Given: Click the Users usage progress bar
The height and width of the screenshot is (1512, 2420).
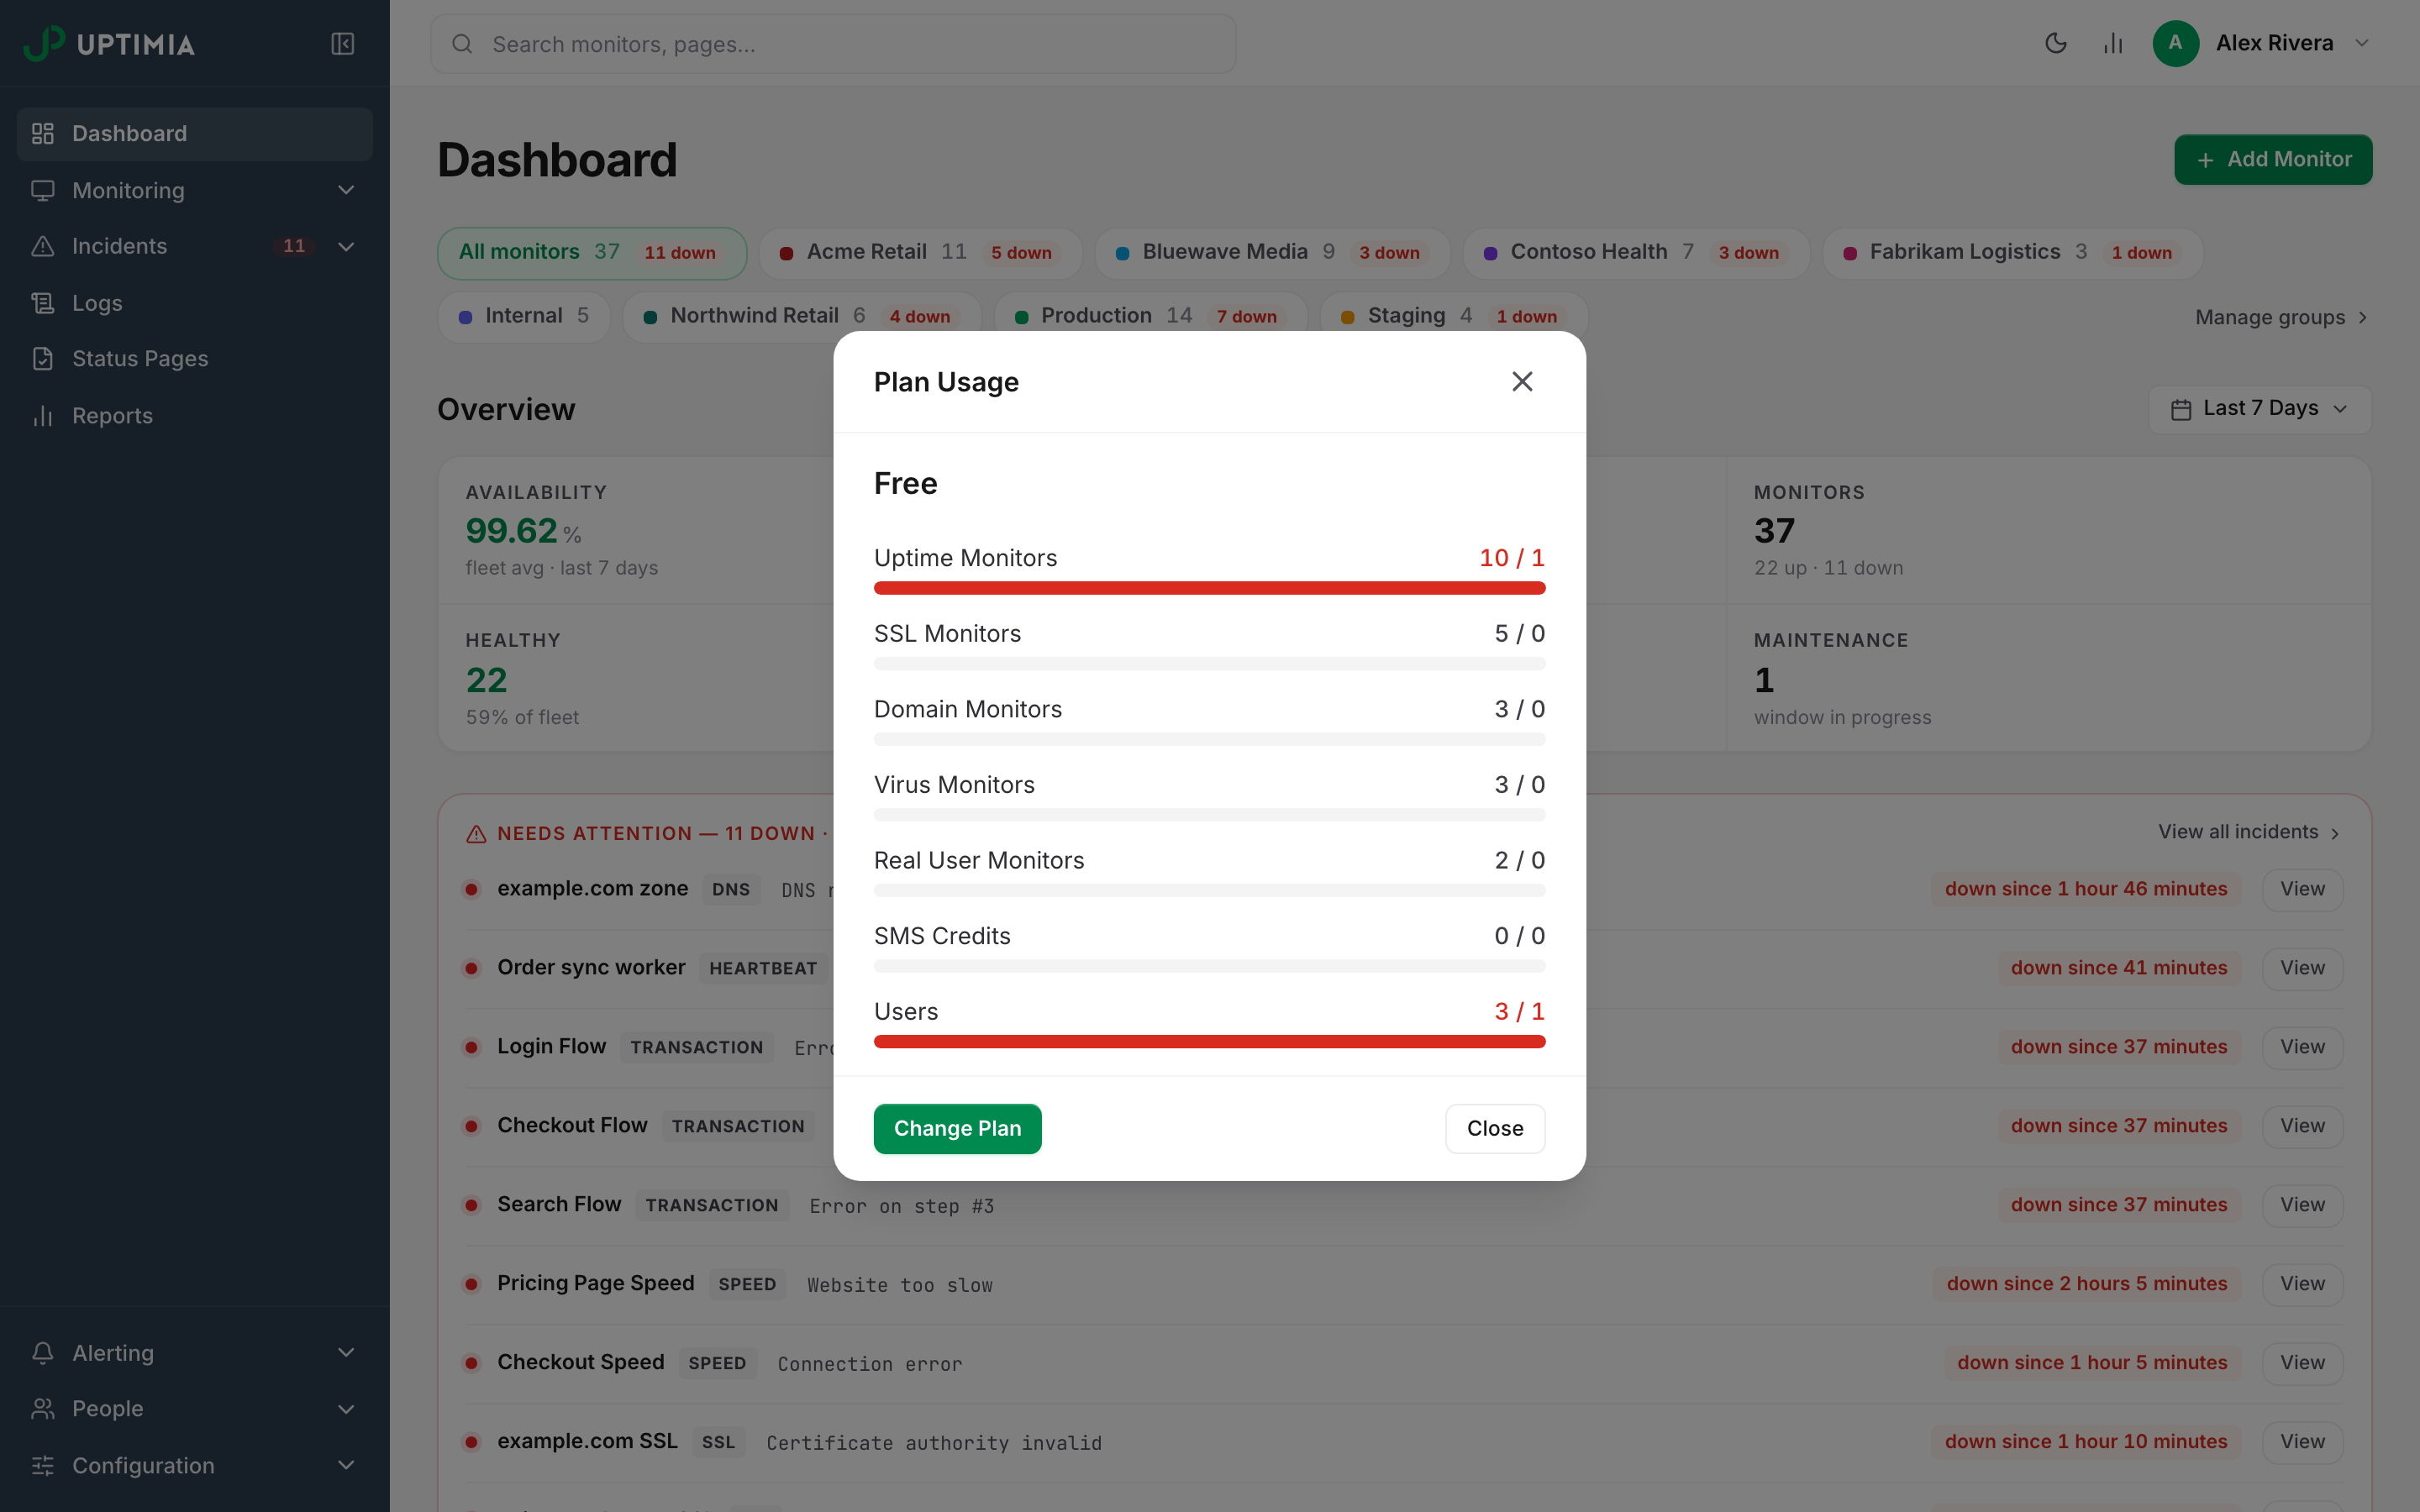Looking at the screenshot, I should tap(1209, 1042).
